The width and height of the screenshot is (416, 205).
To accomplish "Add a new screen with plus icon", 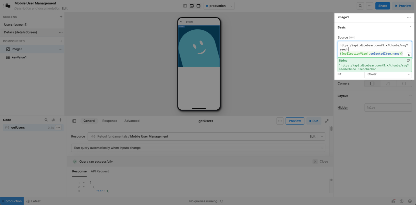I will click(61, 17).
